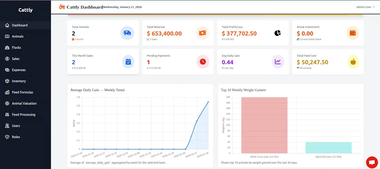Viewport: 380px width, 169px height.
Task: Open the Roles page
Action: pos(26,137)
